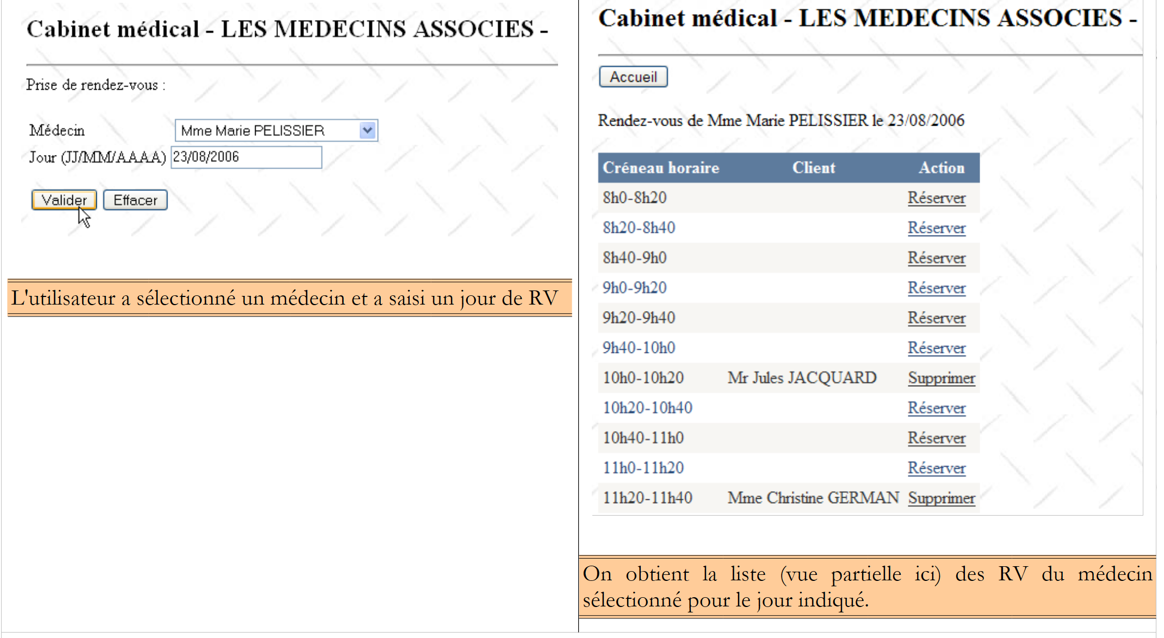Image resolution: width=1164 pixels, height=638 pixels.
Task: Reserve the 9h0-9h20 time slot
Action: [936, 288]
